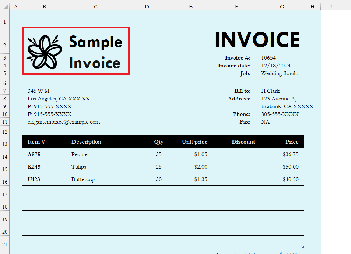This screenshot has height=254, width=351.
Task: Select row 21 header
Action: click(x=5, y=242)
